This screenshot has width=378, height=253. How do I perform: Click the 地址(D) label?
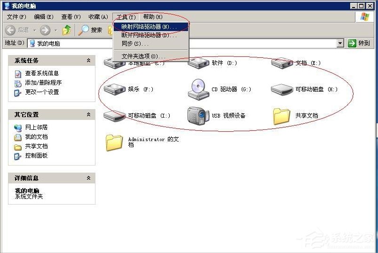15,43
